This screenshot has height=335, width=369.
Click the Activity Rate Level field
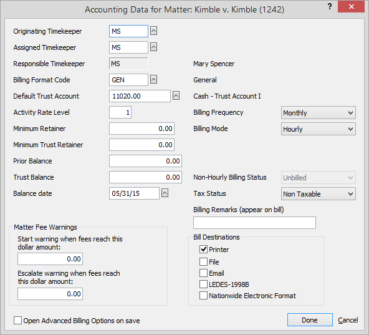[120, 112]
